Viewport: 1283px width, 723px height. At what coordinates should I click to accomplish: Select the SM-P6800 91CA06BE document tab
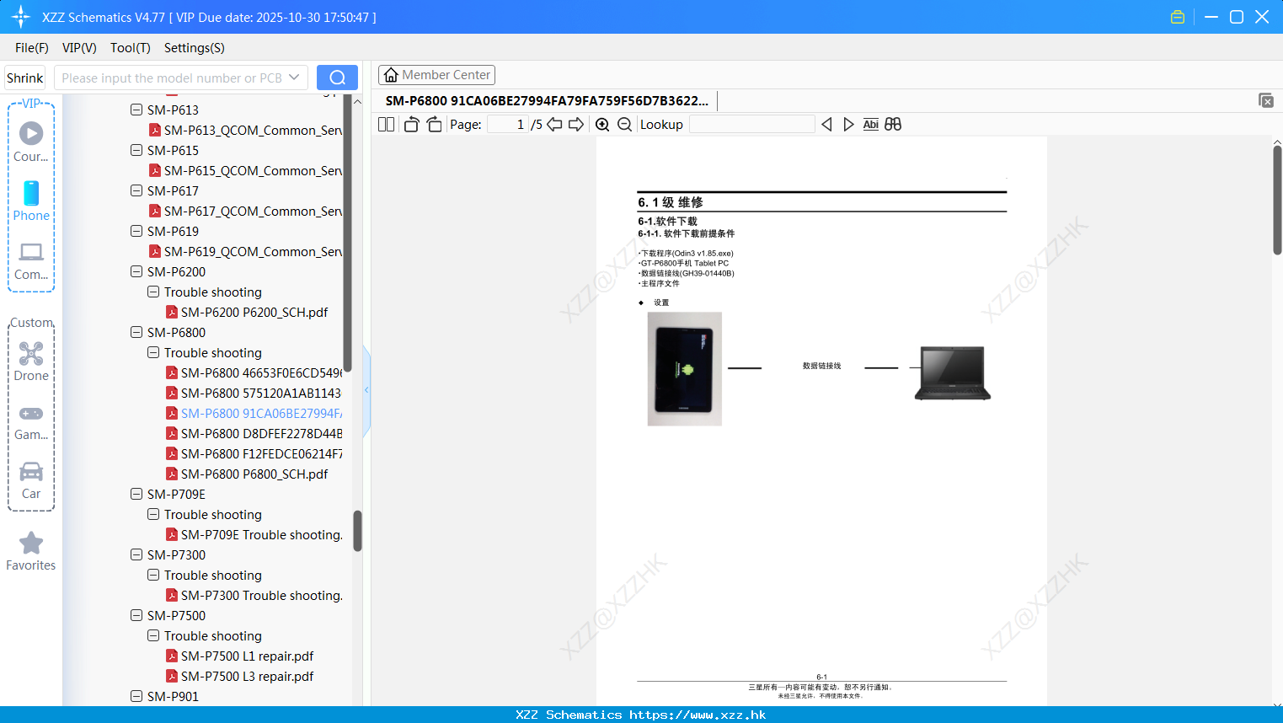(x=547, y=100)
